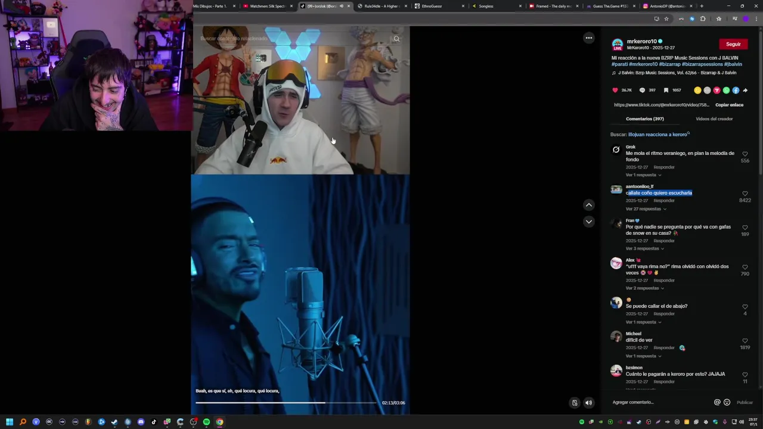Open mrkeroro10's profile avatar with LIVE badge
The height and width of the screenshot is (429, 763).
[x=618, y=45]
